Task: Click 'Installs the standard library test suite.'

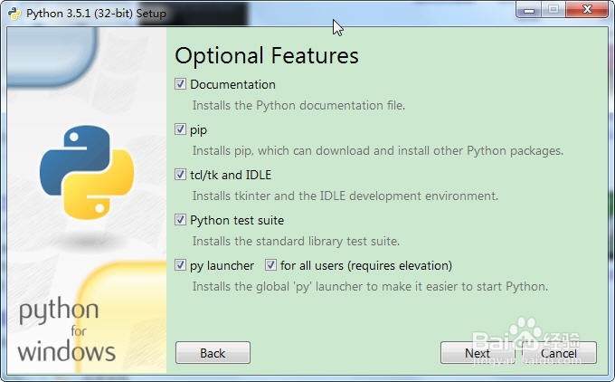Action: (x=296, y=241)
